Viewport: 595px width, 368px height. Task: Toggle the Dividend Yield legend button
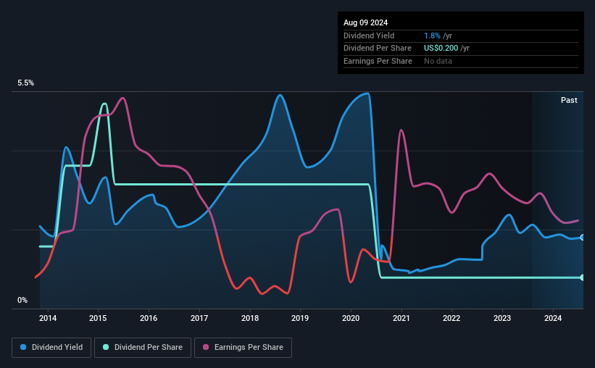(x=51, y=348)
